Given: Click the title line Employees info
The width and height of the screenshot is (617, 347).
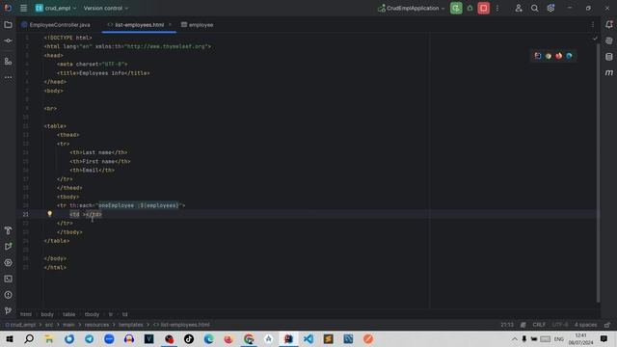Looking at the screenshot, I should pyautogui.click(x=103, y=73).
